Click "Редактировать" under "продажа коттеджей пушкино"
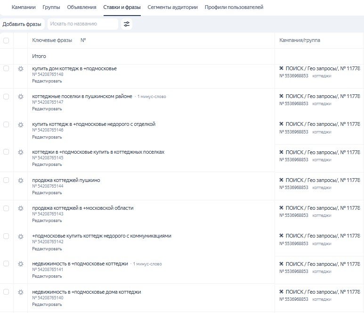The width and height of the screenshot is (364, 313). tap(47, 192)
